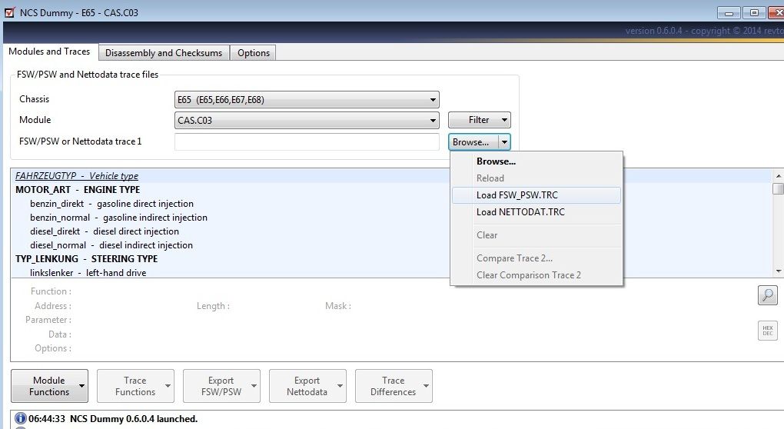Click the Clear menu entry
Image resolution: width=784 pixels, height=429 pixels.
pos(537,235)
